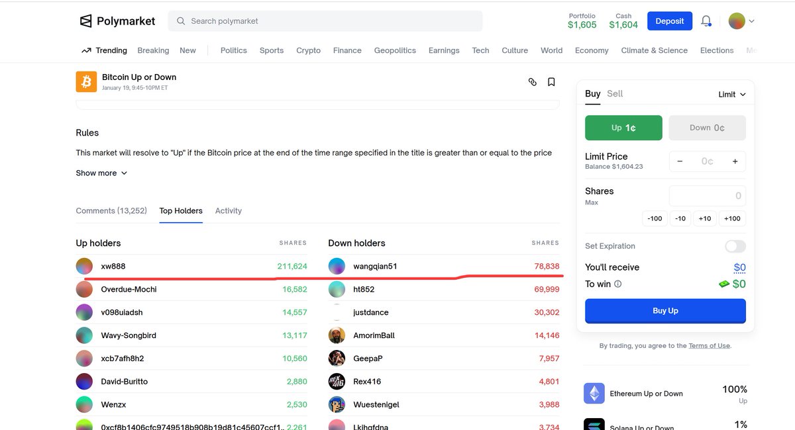The image size is (795, 430).
Task: Click the Deposit button
Action: click(x=670, y=21)
